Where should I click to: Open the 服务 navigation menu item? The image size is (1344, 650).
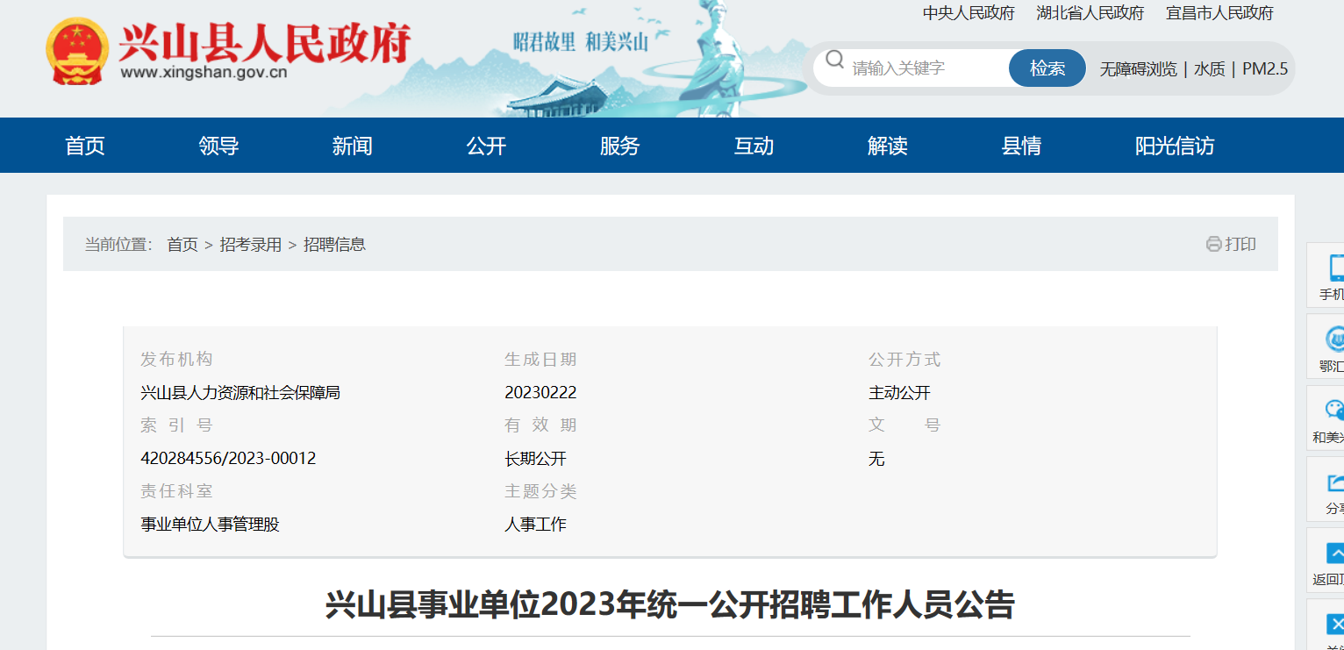(620, 146)
